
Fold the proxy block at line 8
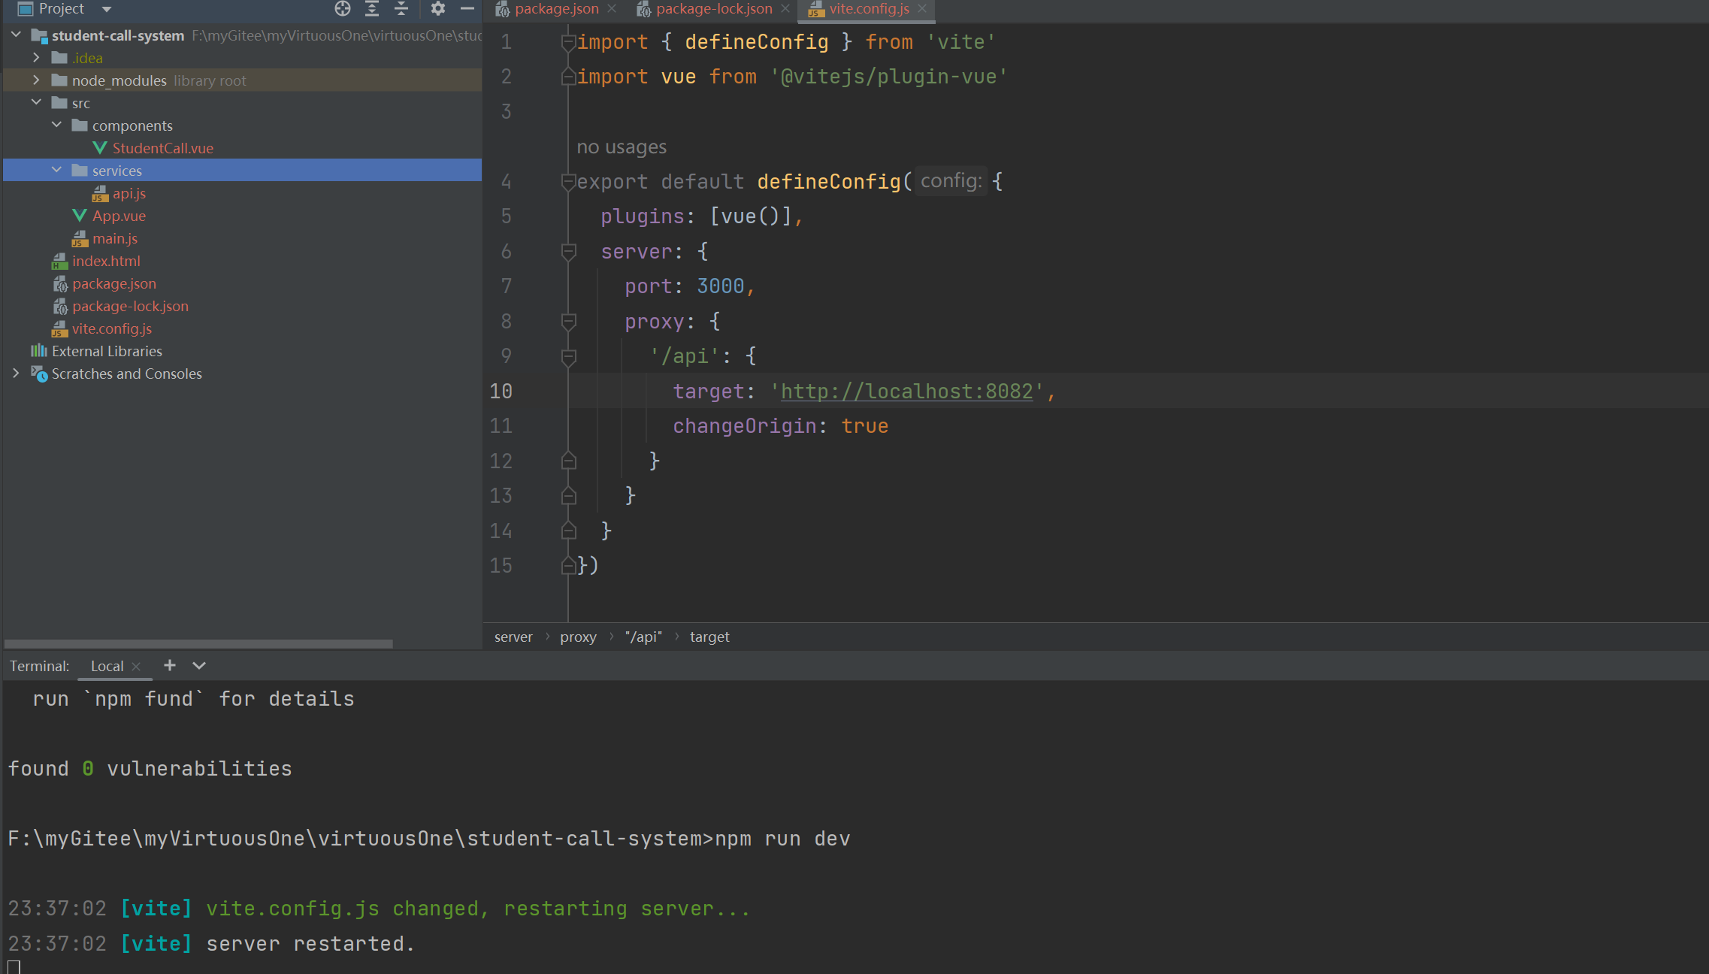tap(569, 322)
